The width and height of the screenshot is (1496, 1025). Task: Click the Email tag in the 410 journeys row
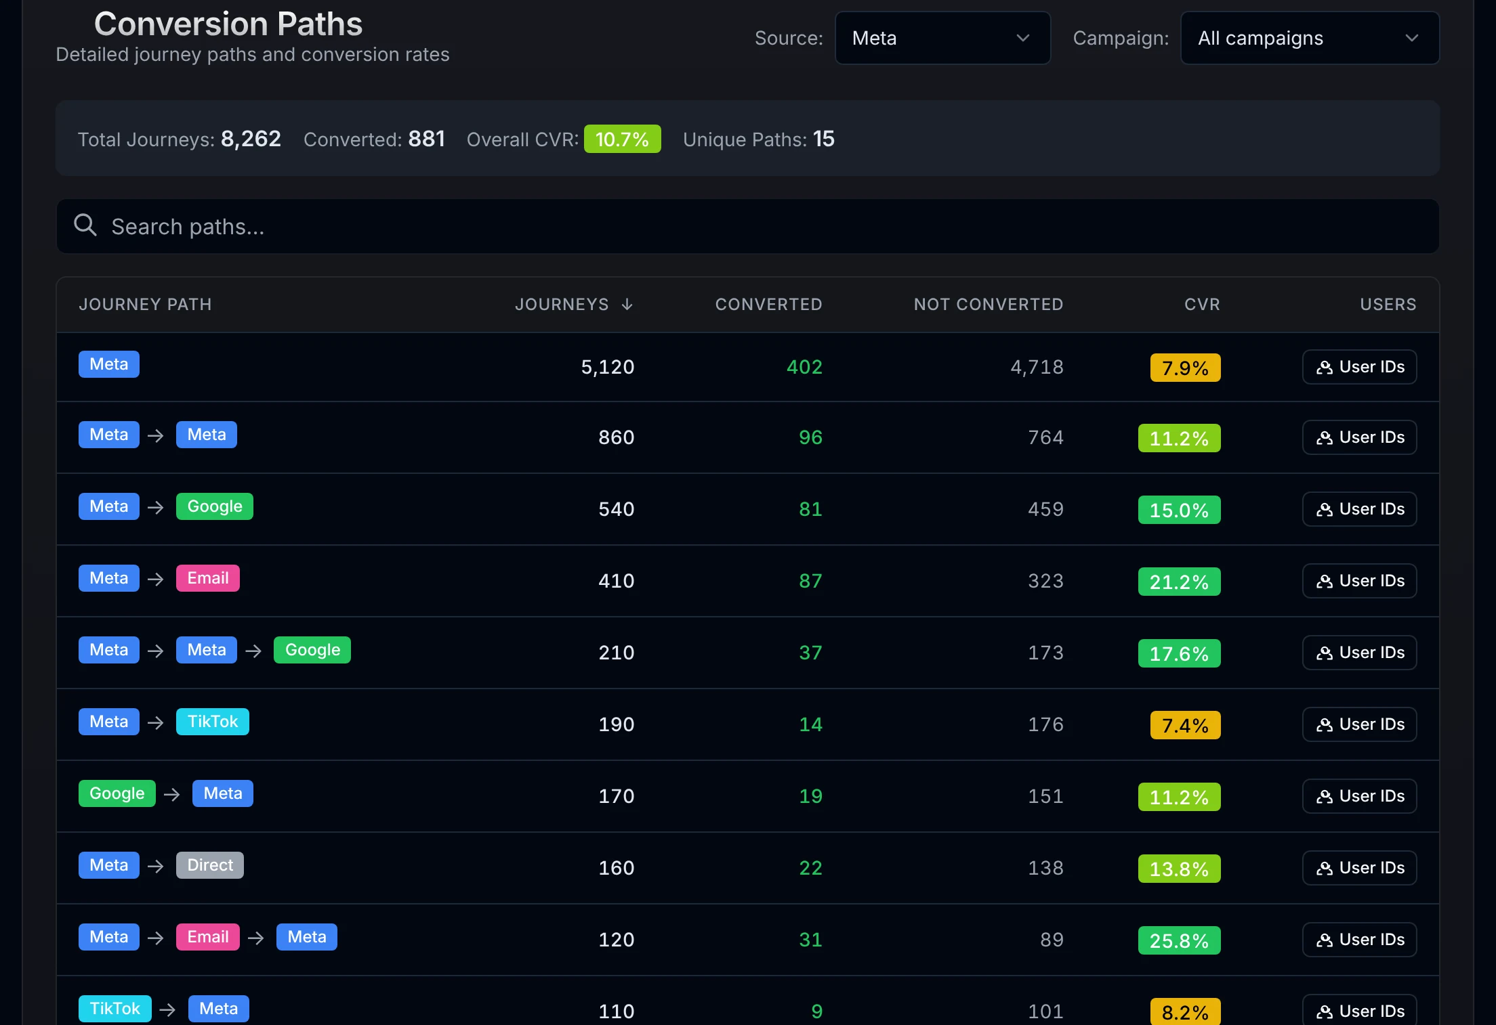(208, 578)
